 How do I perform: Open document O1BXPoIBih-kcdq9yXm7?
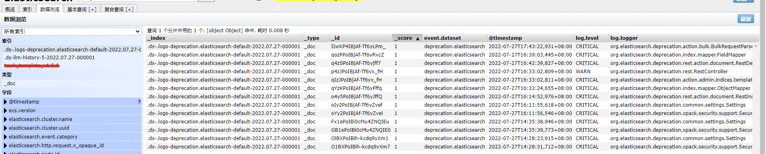click(361, 147)
